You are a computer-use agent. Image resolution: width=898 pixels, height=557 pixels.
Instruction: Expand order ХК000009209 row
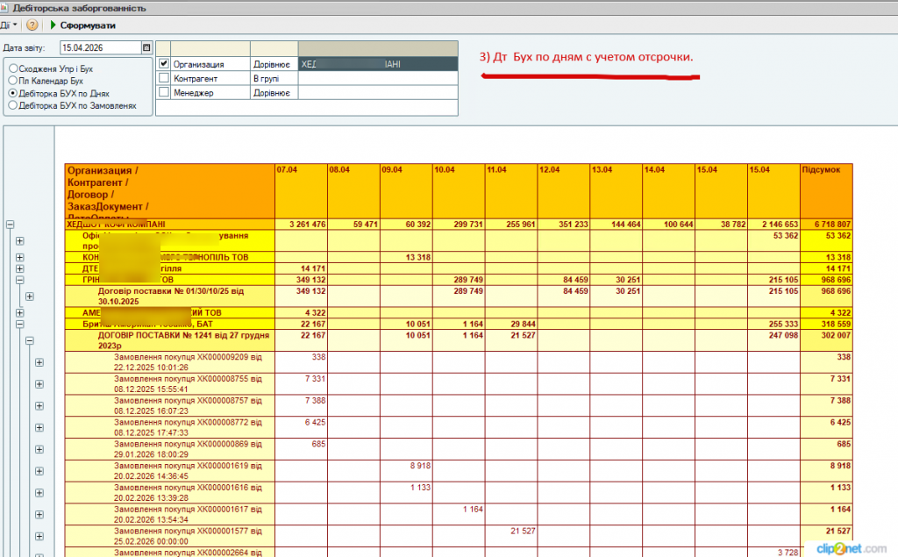click(39, 362)
